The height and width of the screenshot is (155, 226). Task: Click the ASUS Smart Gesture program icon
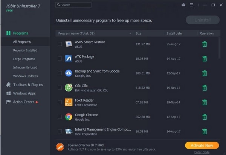click(x=69, y=44)
